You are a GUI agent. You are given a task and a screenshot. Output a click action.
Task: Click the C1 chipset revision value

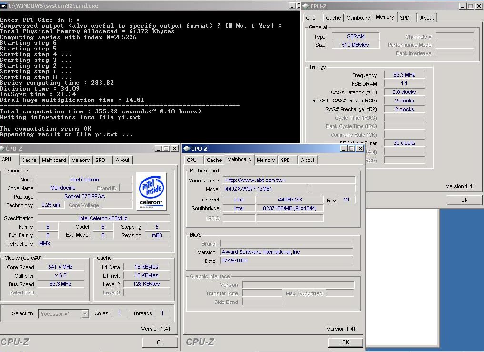347,200
